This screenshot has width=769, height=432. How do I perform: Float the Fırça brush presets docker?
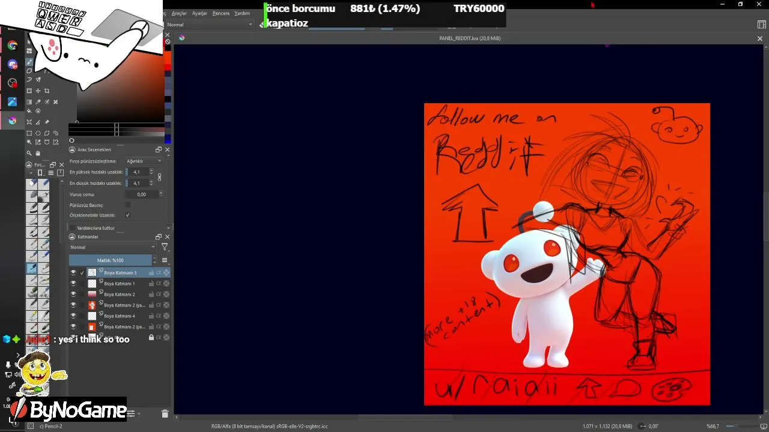click(53, 164)
